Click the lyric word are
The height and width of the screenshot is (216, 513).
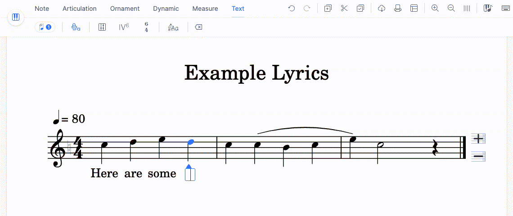pyautogui.click(x=133, y=174)
